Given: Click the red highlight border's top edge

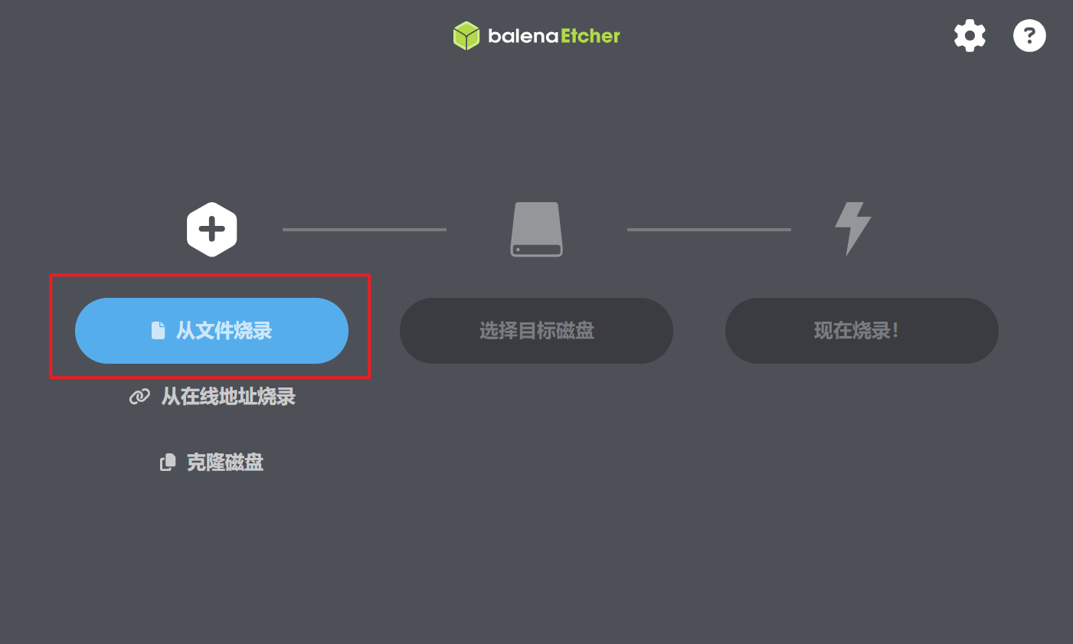Looking at the screenshot, I should click(210, 275).
